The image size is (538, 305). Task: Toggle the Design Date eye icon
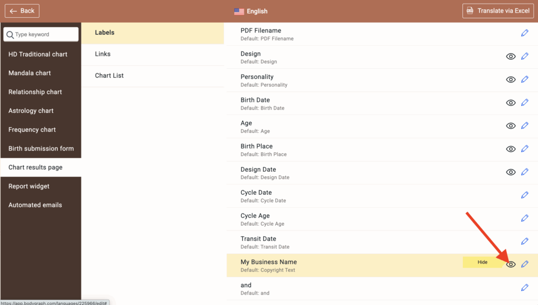click(x=511, y=172)
